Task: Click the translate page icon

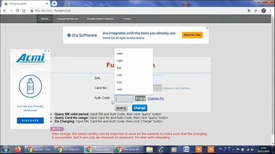Action: [249, 11]
